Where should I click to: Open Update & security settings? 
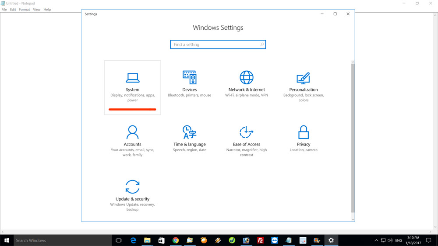click(x=132, y=196)
